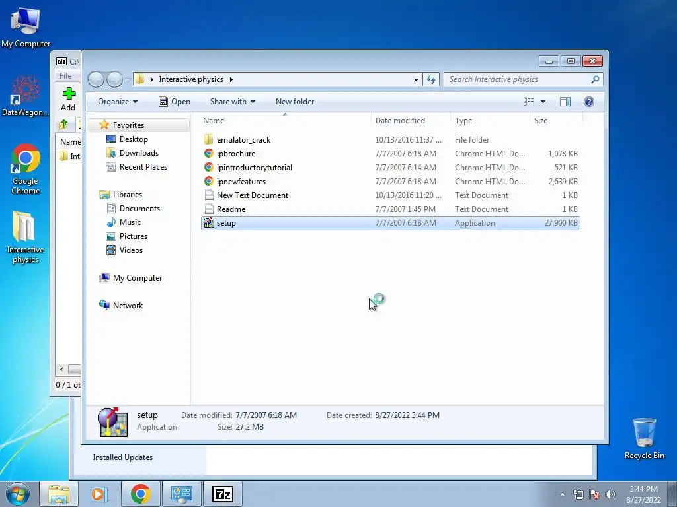
Task: Open the Organize dropdown menu
Action: 118,101
